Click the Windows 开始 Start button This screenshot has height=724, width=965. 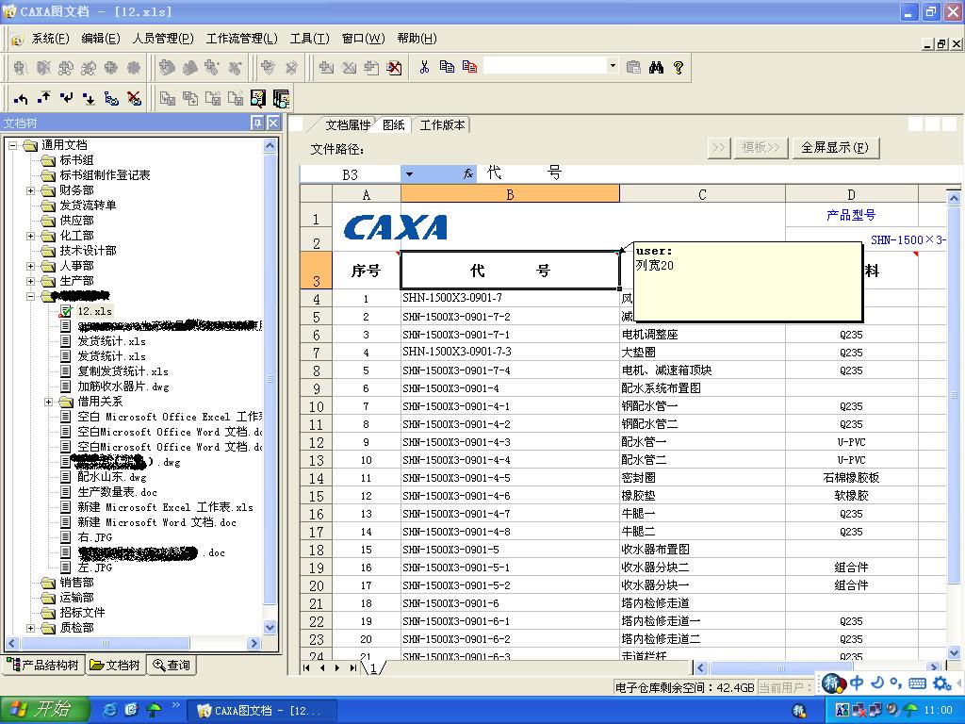[x=44, y=710]
